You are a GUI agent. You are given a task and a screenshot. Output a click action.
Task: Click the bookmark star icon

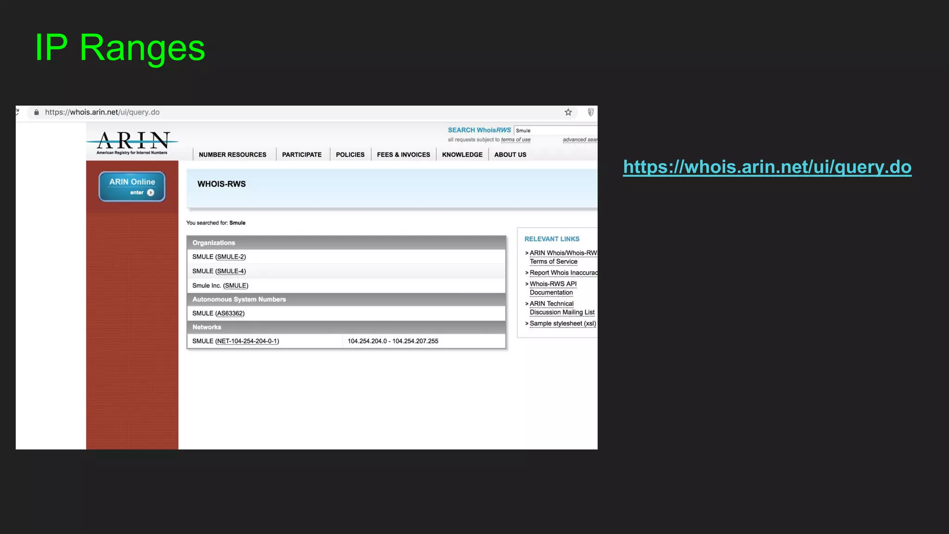point(568,112)
